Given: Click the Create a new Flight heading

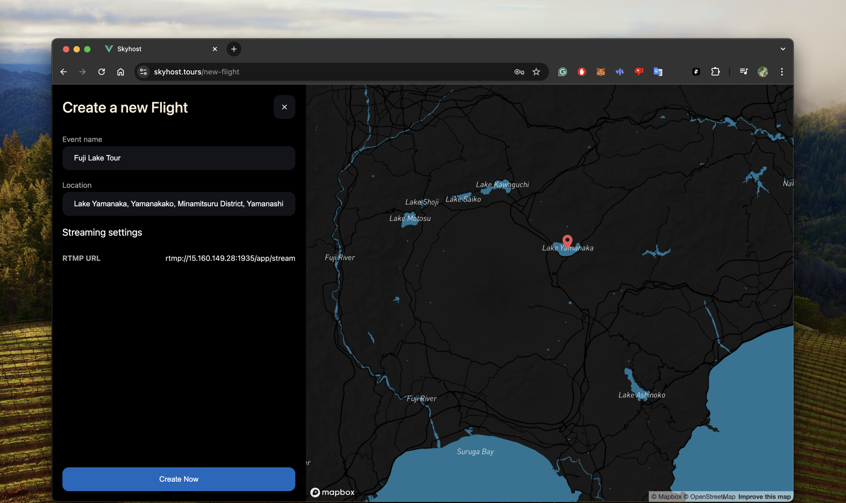Looking at the screenshot, I should tap(125, 108).
